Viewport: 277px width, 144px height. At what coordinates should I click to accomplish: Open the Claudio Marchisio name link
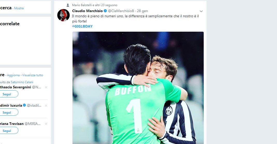tap(87, 11)
